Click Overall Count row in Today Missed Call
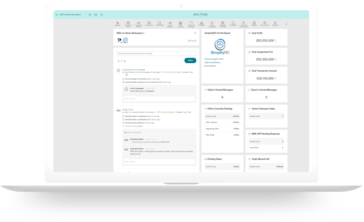The image size is (364, 222). pos(267,167)
